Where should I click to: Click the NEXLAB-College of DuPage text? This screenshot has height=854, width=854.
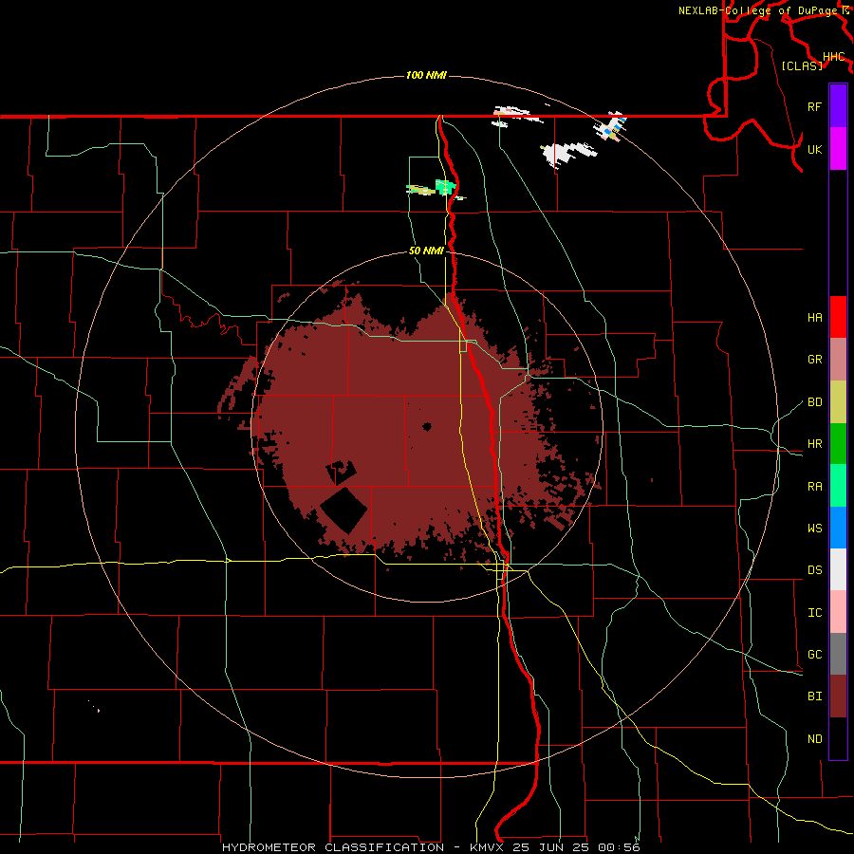tap(758, 10)
